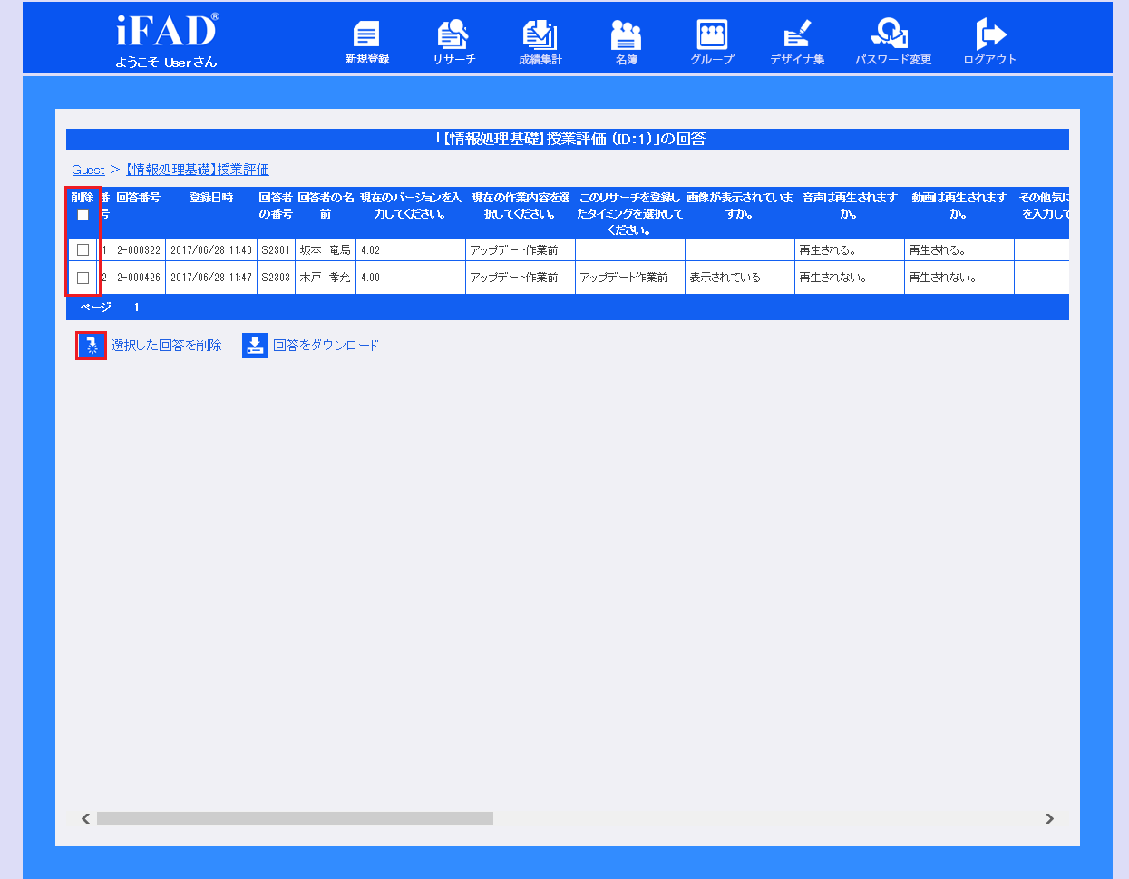Open the 名簿 roster icon
This screenshot has height=879, width=1129.
(626, 34)
